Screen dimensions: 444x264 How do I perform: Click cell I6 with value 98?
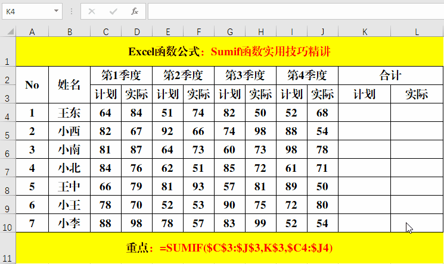click(291, 149)
